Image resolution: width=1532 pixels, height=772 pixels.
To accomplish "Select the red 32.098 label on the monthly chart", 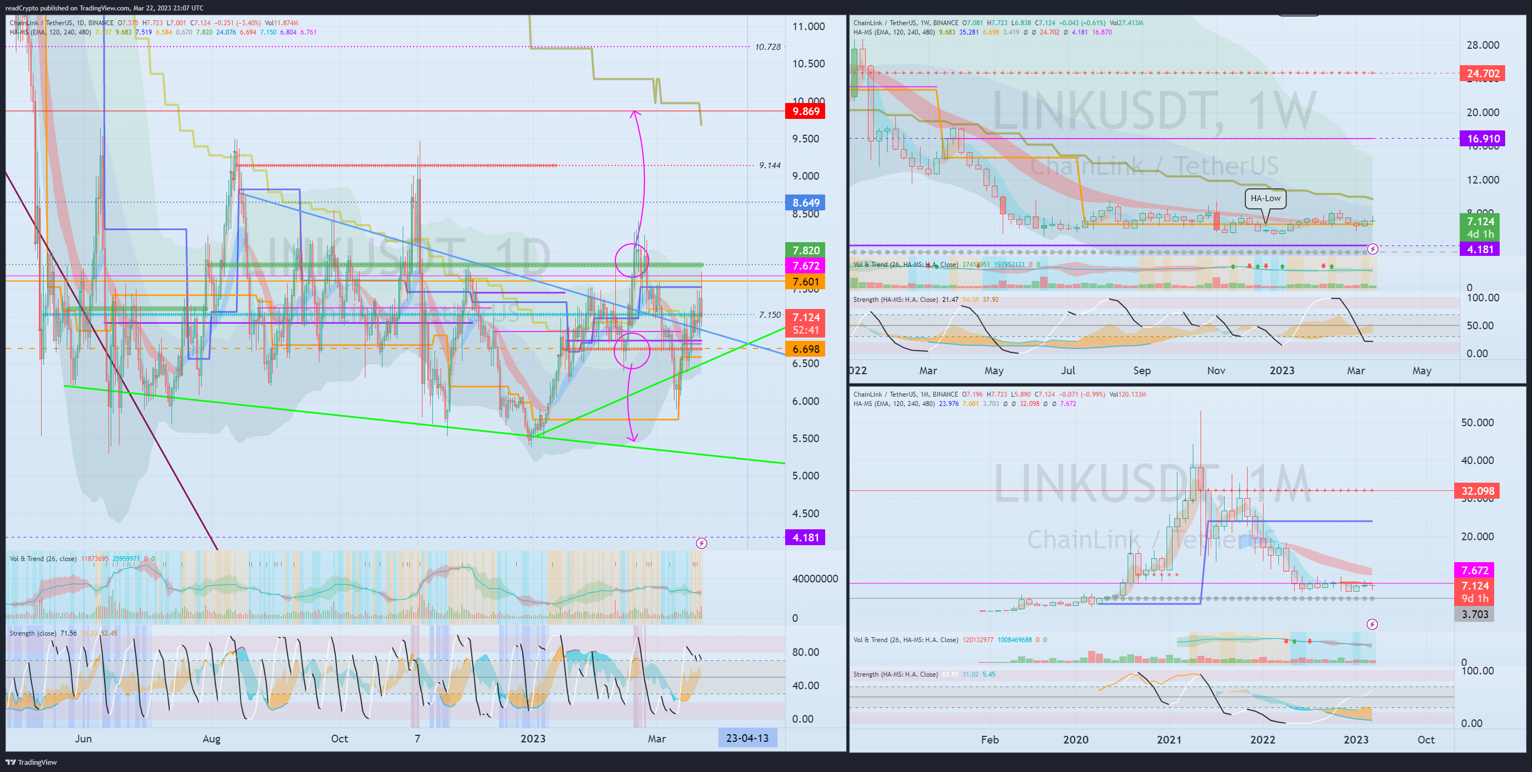I will [x=1477, y=491].
